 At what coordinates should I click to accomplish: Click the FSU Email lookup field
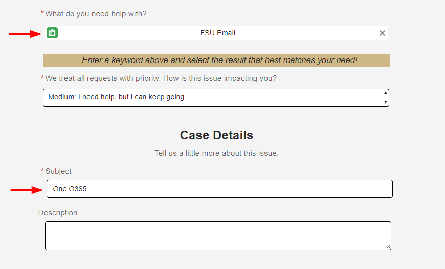coord(218,33)
